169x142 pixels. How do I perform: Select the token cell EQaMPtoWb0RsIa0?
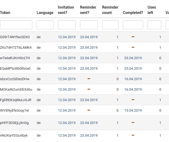(15, 68)
